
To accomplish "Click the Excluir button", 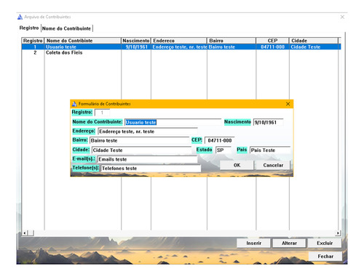I will click(325, 243).
